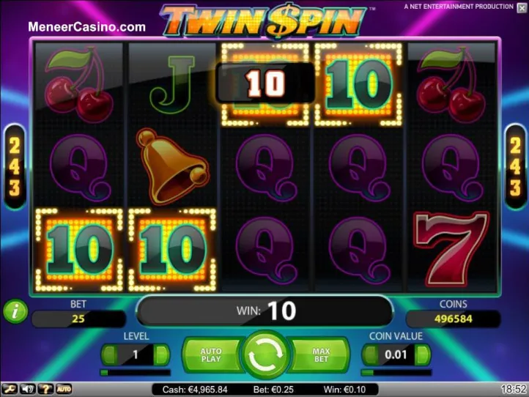The height and width of the screenshot is (397, 529).
Task: Toggle the small AUTO icon in bottom bar
Action: pyautogui.click(x=64, y=390)
